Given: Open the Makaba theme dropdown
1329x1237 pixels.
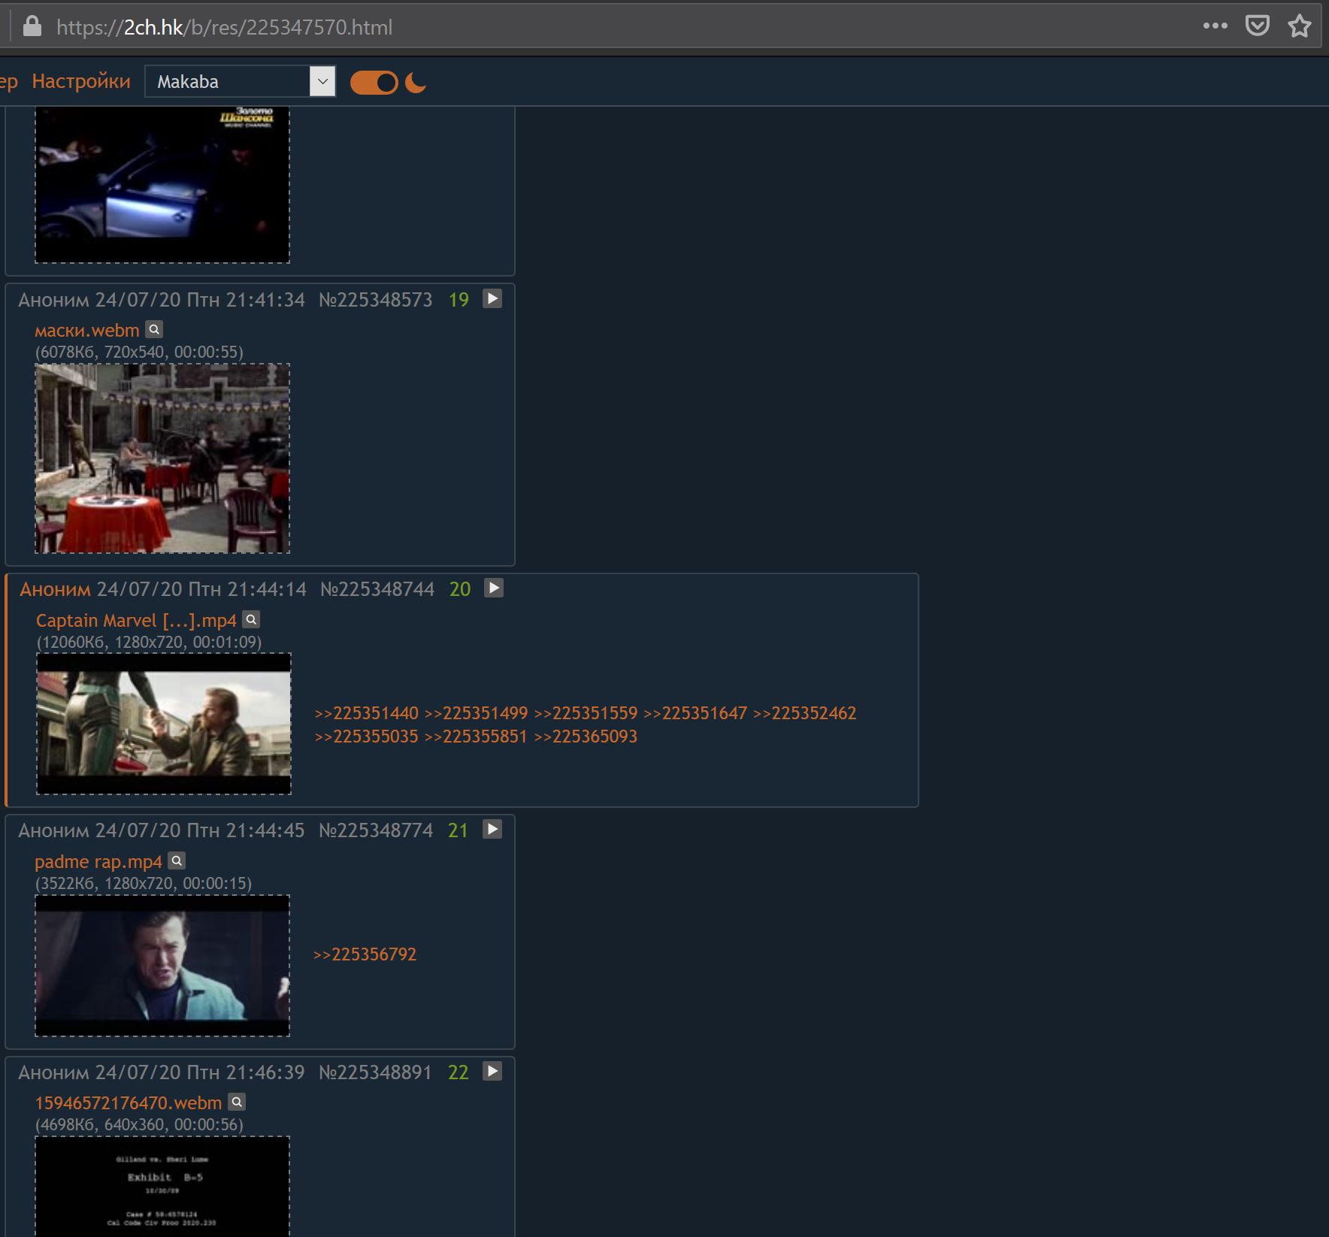Looking at the screenshot, I should click(240, 81).
